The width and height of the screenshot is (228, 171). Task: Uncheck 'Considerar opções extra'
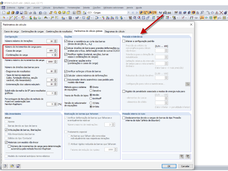pos(66,61)
